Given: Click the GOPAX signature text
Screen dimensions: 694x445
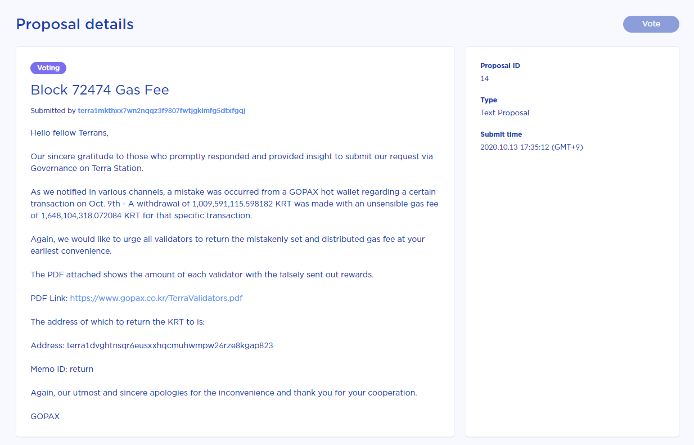Looking at the screenshot, I should pyautogui.click(x=45, y=416).
